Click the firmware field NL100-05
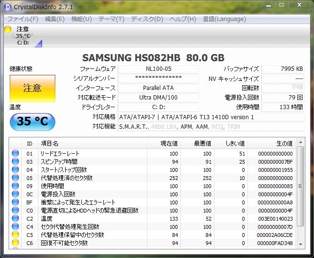The width and height of the screenshot is (314, 258). tap(158, 69)
